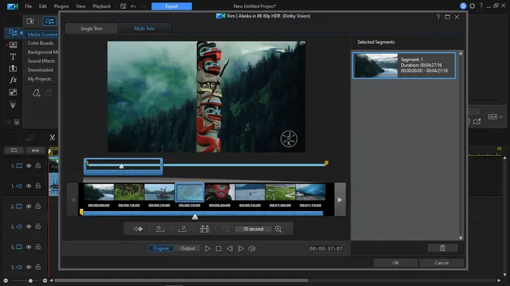Open the Plugins menu
This screenshot has width=510, height=286.
pyautogui.click(x=61, y=6)
